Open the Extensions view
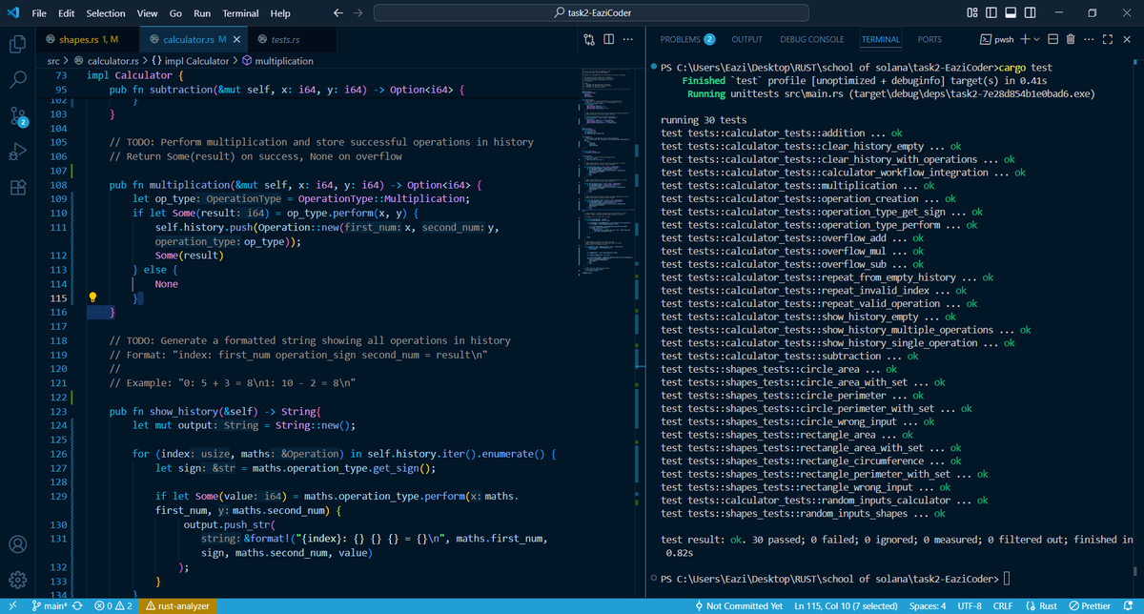This screenshot has height=614, width=1144. tap(17, 187)
